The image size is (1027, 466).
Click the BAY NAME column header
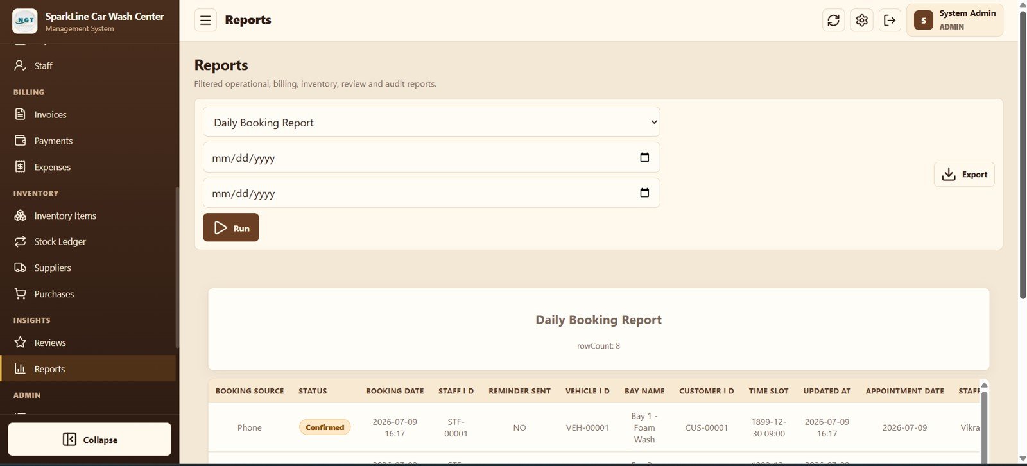tap(644, 391)
